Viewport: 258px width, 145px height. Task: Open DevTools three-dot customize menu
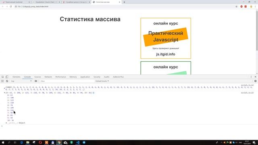click(251, 77)
